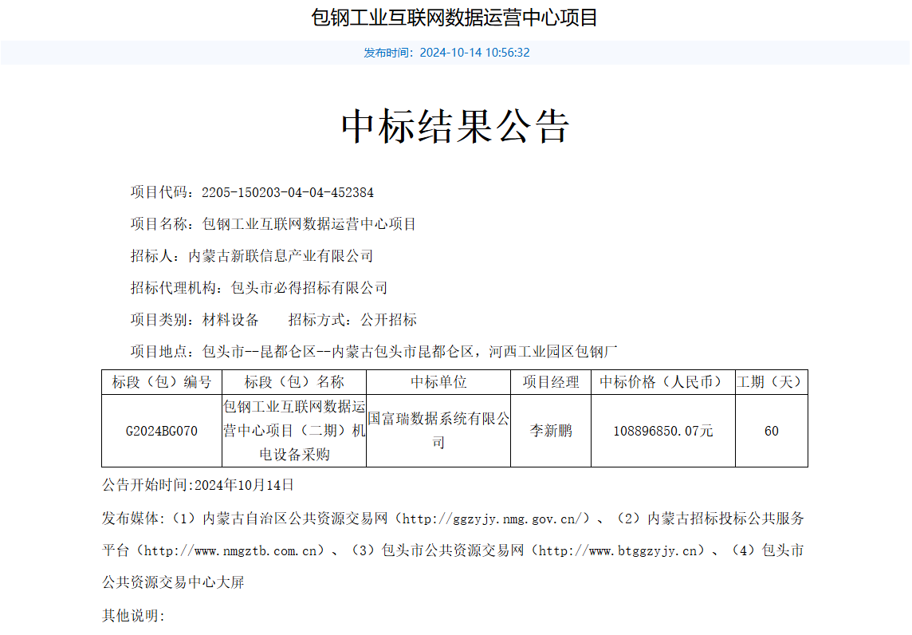Click cell G2024BG070
The image size is (912, 635).
coord(162,432)
